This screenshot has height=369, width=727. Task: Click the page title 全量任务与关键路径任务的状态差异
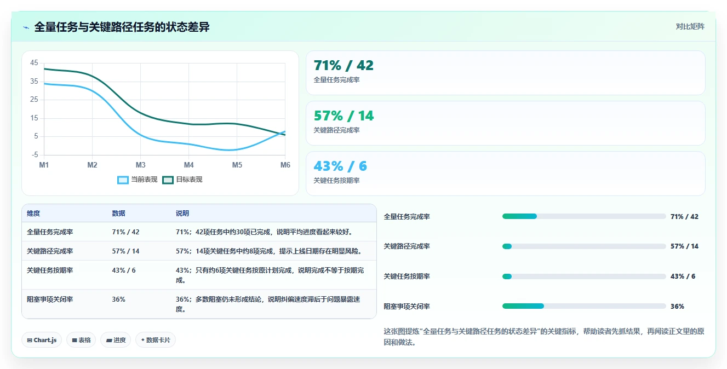point(122,27)
